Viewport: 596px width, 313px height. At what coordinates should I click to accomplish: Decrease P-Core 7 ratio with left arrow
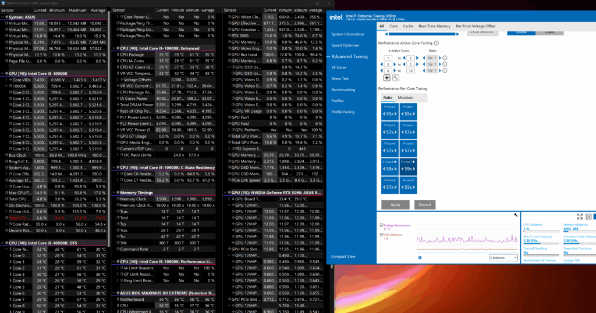pyautogui.click(x=402, y=169)
